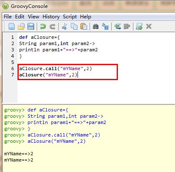Click line number 5 in the gutter

click(12, 62)
